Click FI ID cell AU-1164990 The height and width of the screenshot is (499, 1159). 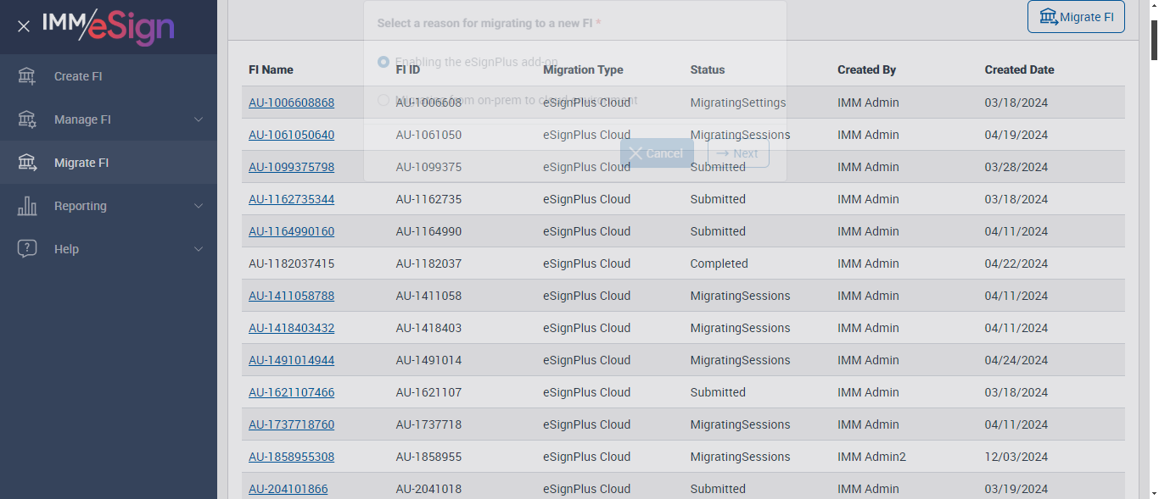click(428, 231)
